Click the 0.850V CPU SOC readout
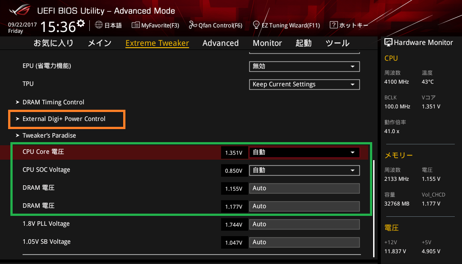The image size is (462, 264). tap(234, 171)
